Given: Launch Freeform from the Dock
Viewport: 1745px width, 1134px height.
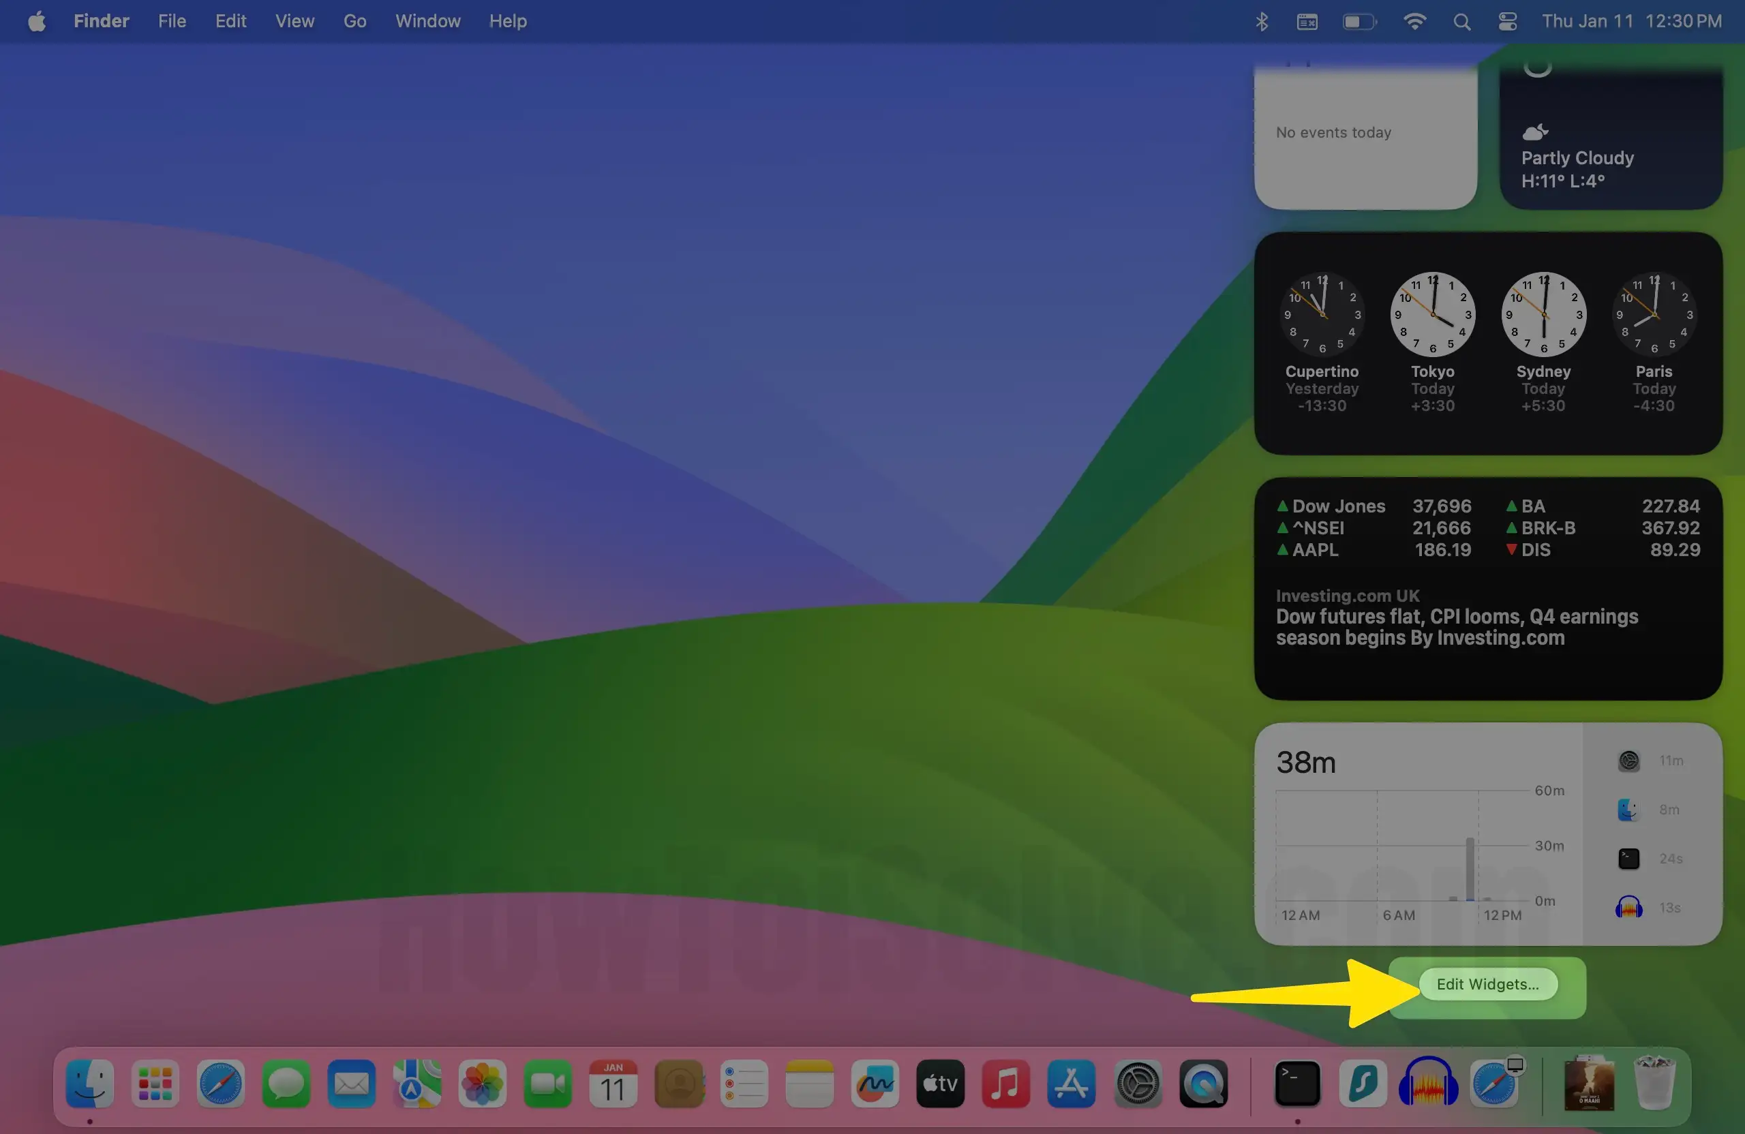Looking at the screenshot, I should tap(875, 1084).
